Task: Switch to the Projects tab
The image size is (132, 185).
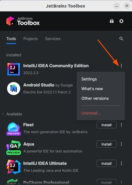Action: point(31,39)
